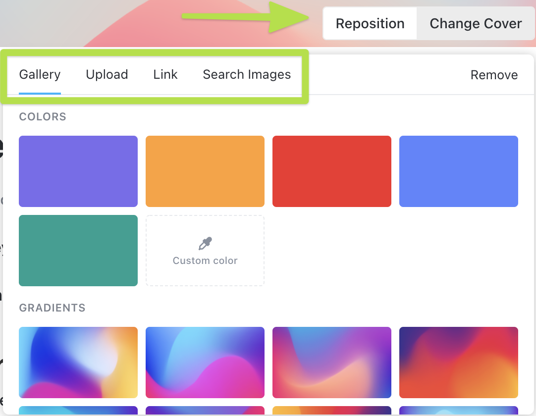Choose the purple-peach wavy gradient

(x=332, y=363)
